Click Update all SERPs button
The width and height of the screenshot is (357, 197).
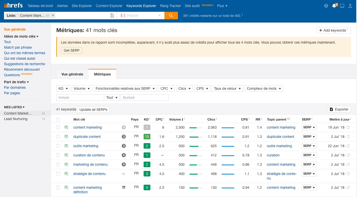93,109
